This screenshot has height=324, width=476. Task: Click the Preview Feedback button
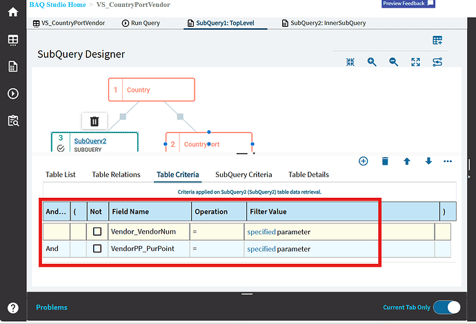[x=408, y=3]
